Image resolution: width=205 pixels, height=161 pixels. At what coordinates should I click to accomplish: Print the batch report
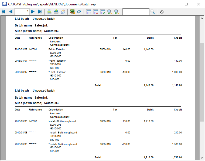point(49,12)
